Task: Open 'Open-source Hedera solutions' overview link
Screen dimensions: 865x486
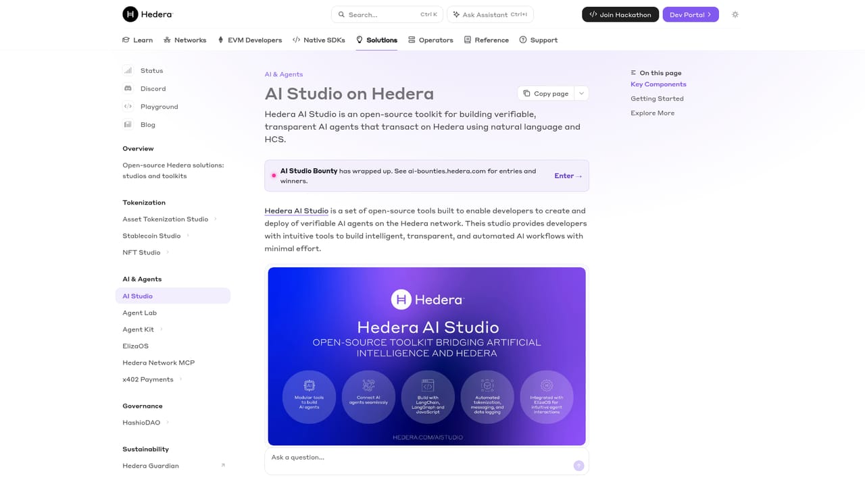Action: [173, 171]
